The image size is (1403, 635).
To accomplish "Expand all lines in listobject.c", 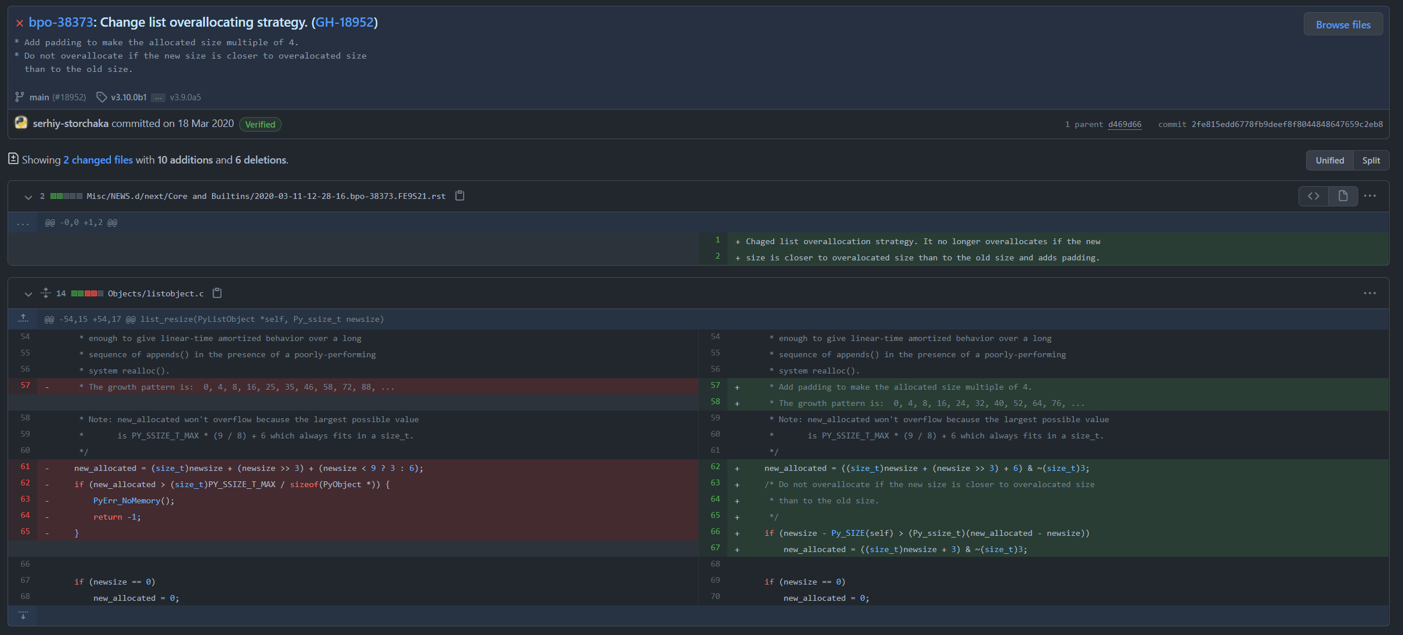I will click(x=46, y=293).
